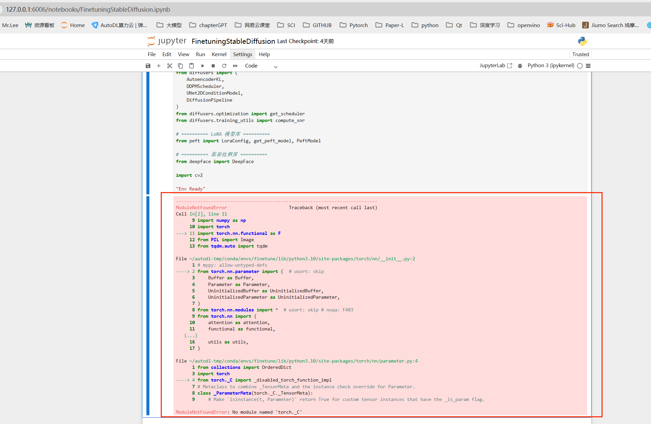Open the toolbar hamburger menu
Image resolution: width=651 pixels, height=424 pixels.
[588, 66]
